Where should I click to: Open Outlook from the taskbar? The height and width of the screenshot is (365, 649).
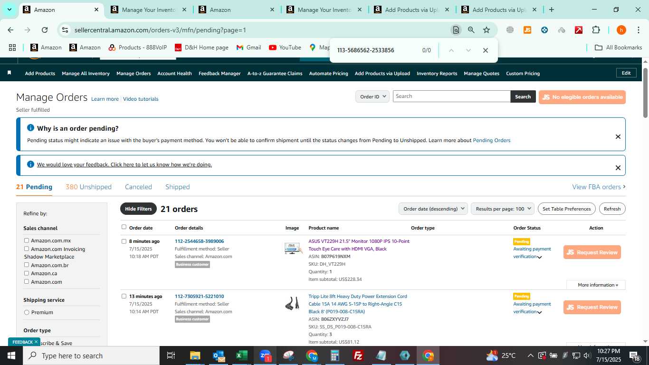coord(219,355)
